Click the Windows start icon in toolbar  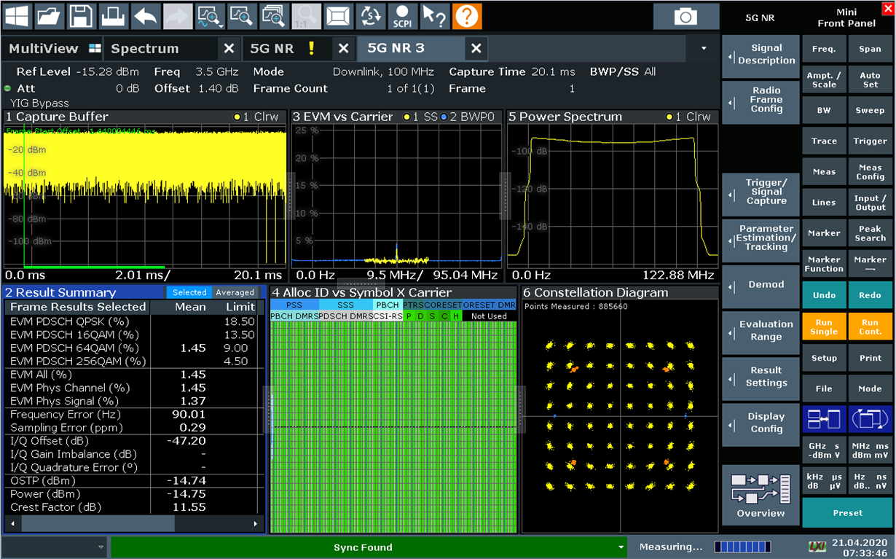click(x=17, y=15)
